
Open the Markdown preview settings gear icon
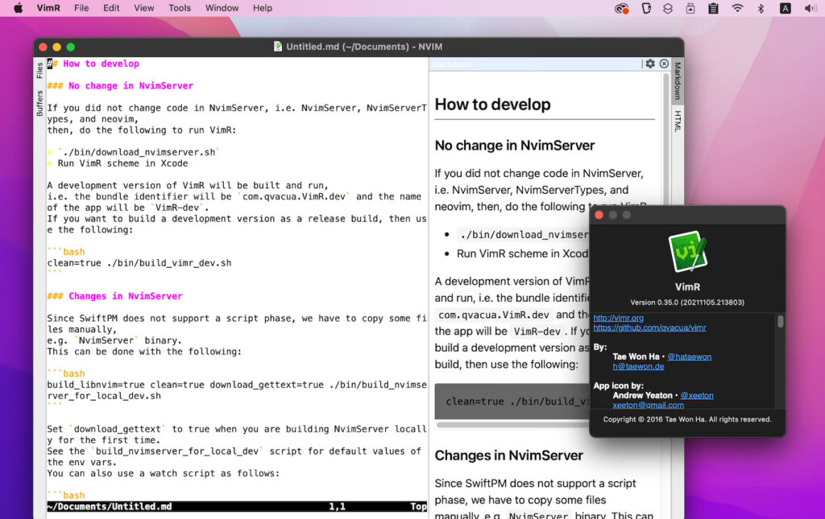coord(650,64)
